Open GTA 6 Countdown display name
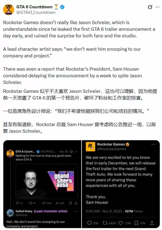Image resolution: width=162 pixels, height=230 pixels. (34, 7)
